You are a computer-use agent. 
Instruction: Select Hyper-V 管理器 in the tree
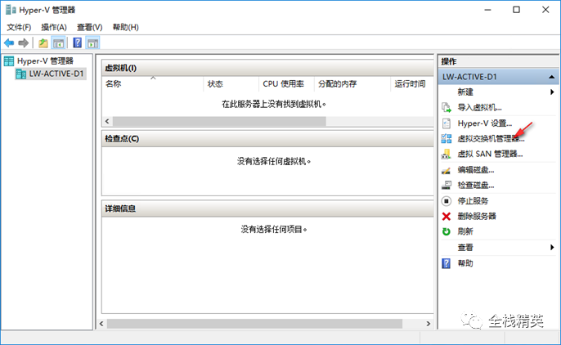click(46, 61)
